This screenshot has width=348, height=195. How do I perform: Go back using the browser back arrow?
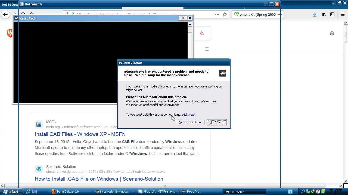tap(5, 15)
